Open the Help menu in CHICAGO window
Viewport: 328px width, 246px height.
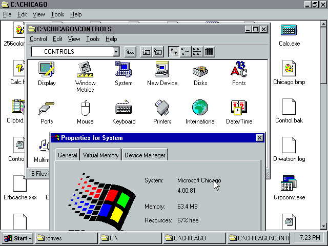coord(76,14)
